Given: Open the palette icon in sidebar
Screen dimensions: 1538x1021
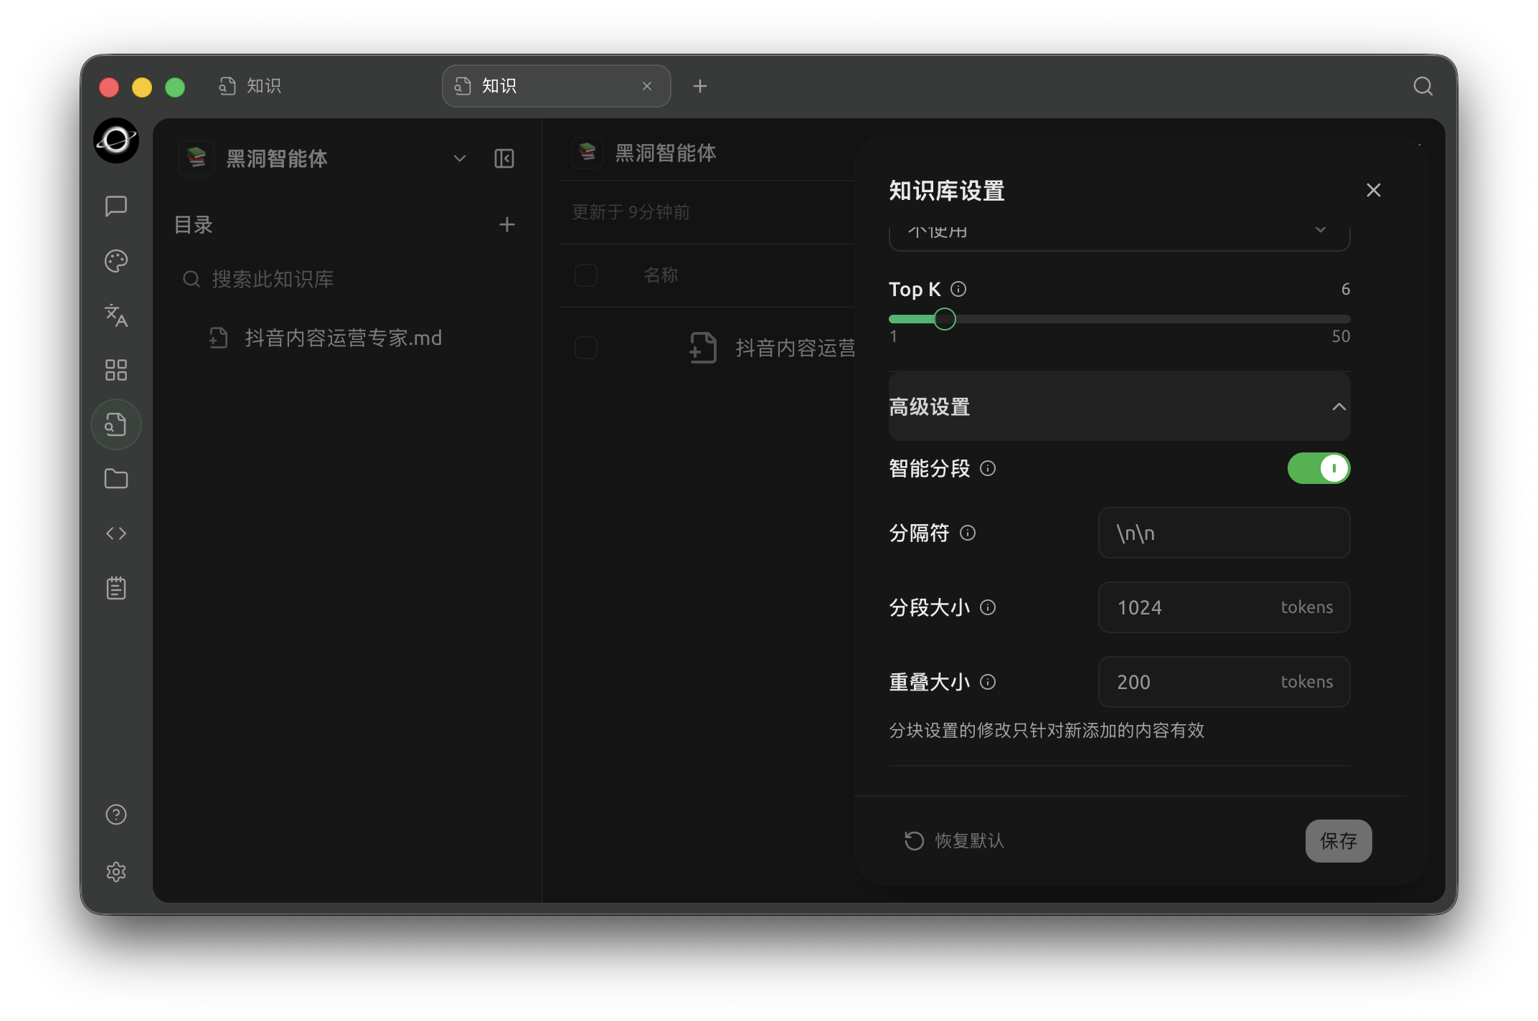Looking at the screenshot, I should 115,261.
